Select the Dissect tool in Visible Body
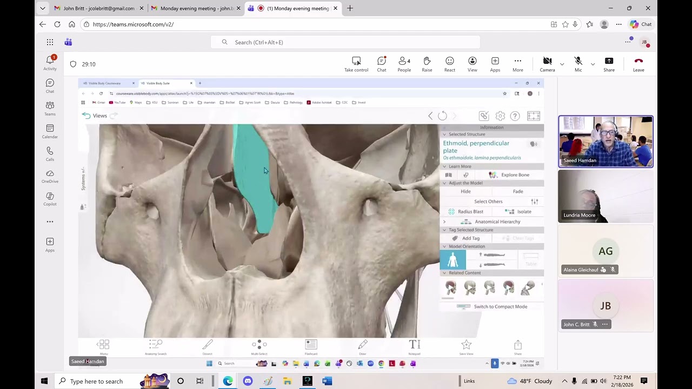The height and width of the screenshot is (389, 692). click(208, 347)
